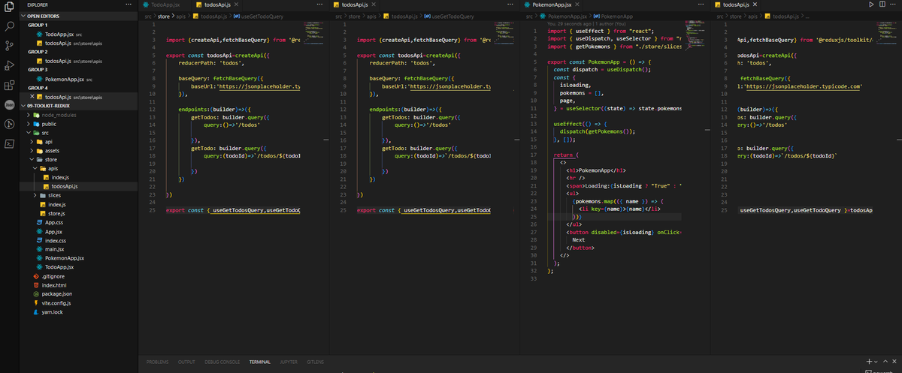902x373 pixels.
Task: Switch to the PROBLEMS panel tab
Action: [x=157, y=362]
